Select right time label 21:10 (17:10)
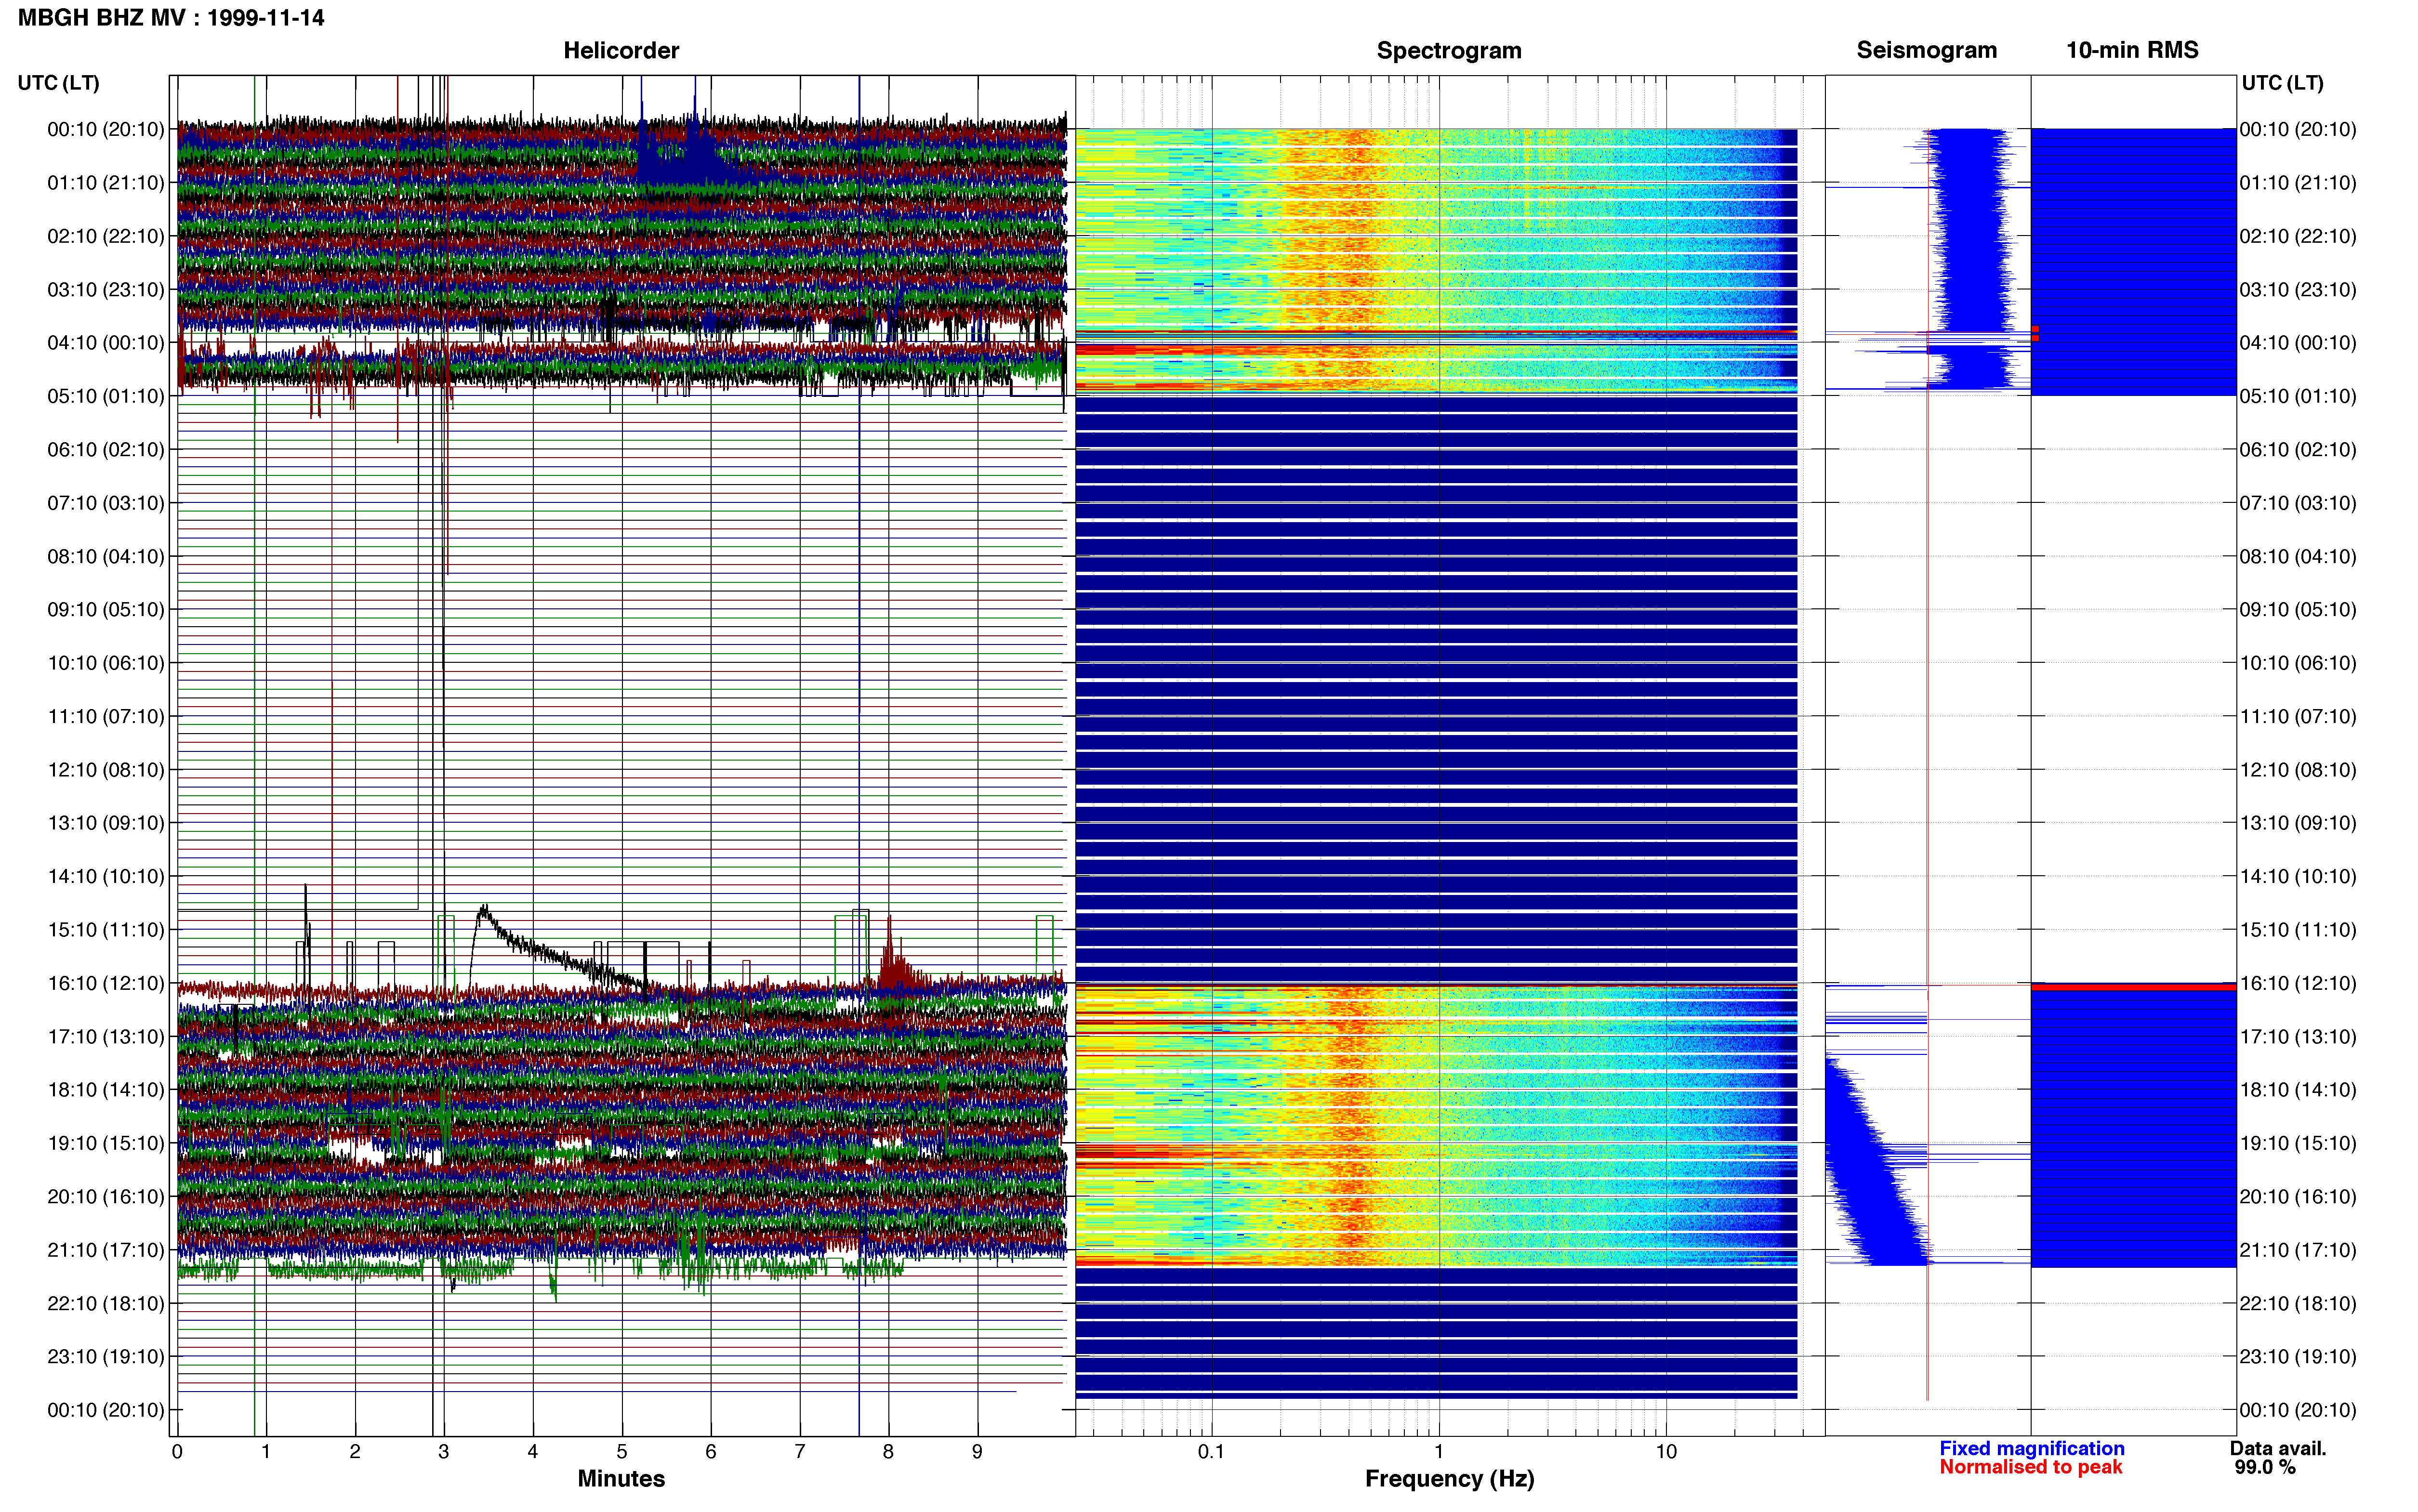This screenshot has height=1512, width=2418. tap(2298, 1250)
